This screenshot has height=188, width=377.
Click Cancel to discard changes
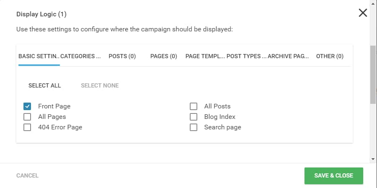click(27, 175)
